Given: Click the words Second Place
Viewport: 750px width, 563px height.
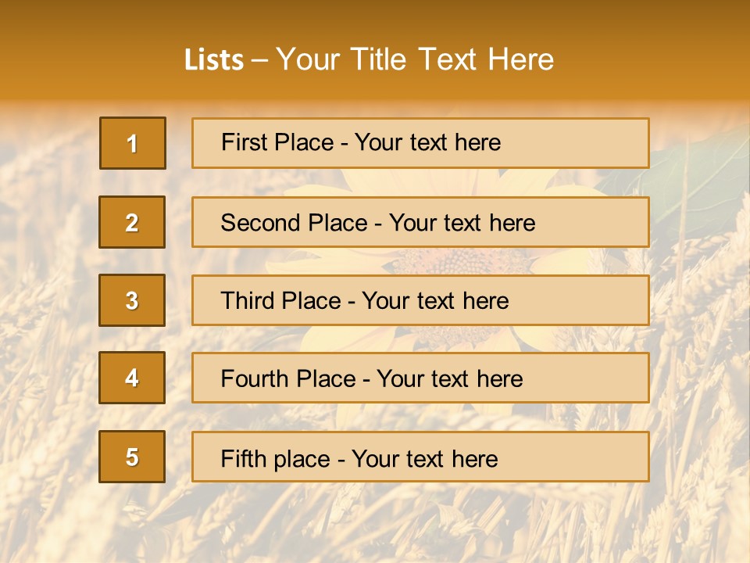Looking at the screenshot, I should [x=295, y=223].
